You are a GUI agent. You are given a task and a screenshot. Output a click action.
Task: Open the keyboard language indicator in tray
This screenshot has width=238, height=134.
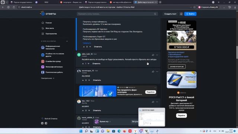tap(215, 131)
